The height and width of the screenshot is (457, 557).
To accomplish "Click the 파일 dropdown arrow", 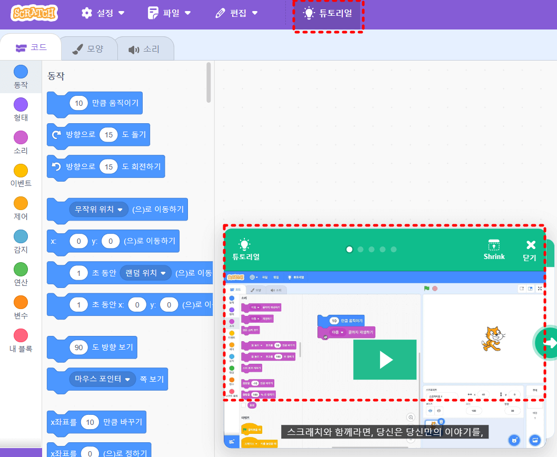I will 187,13.
